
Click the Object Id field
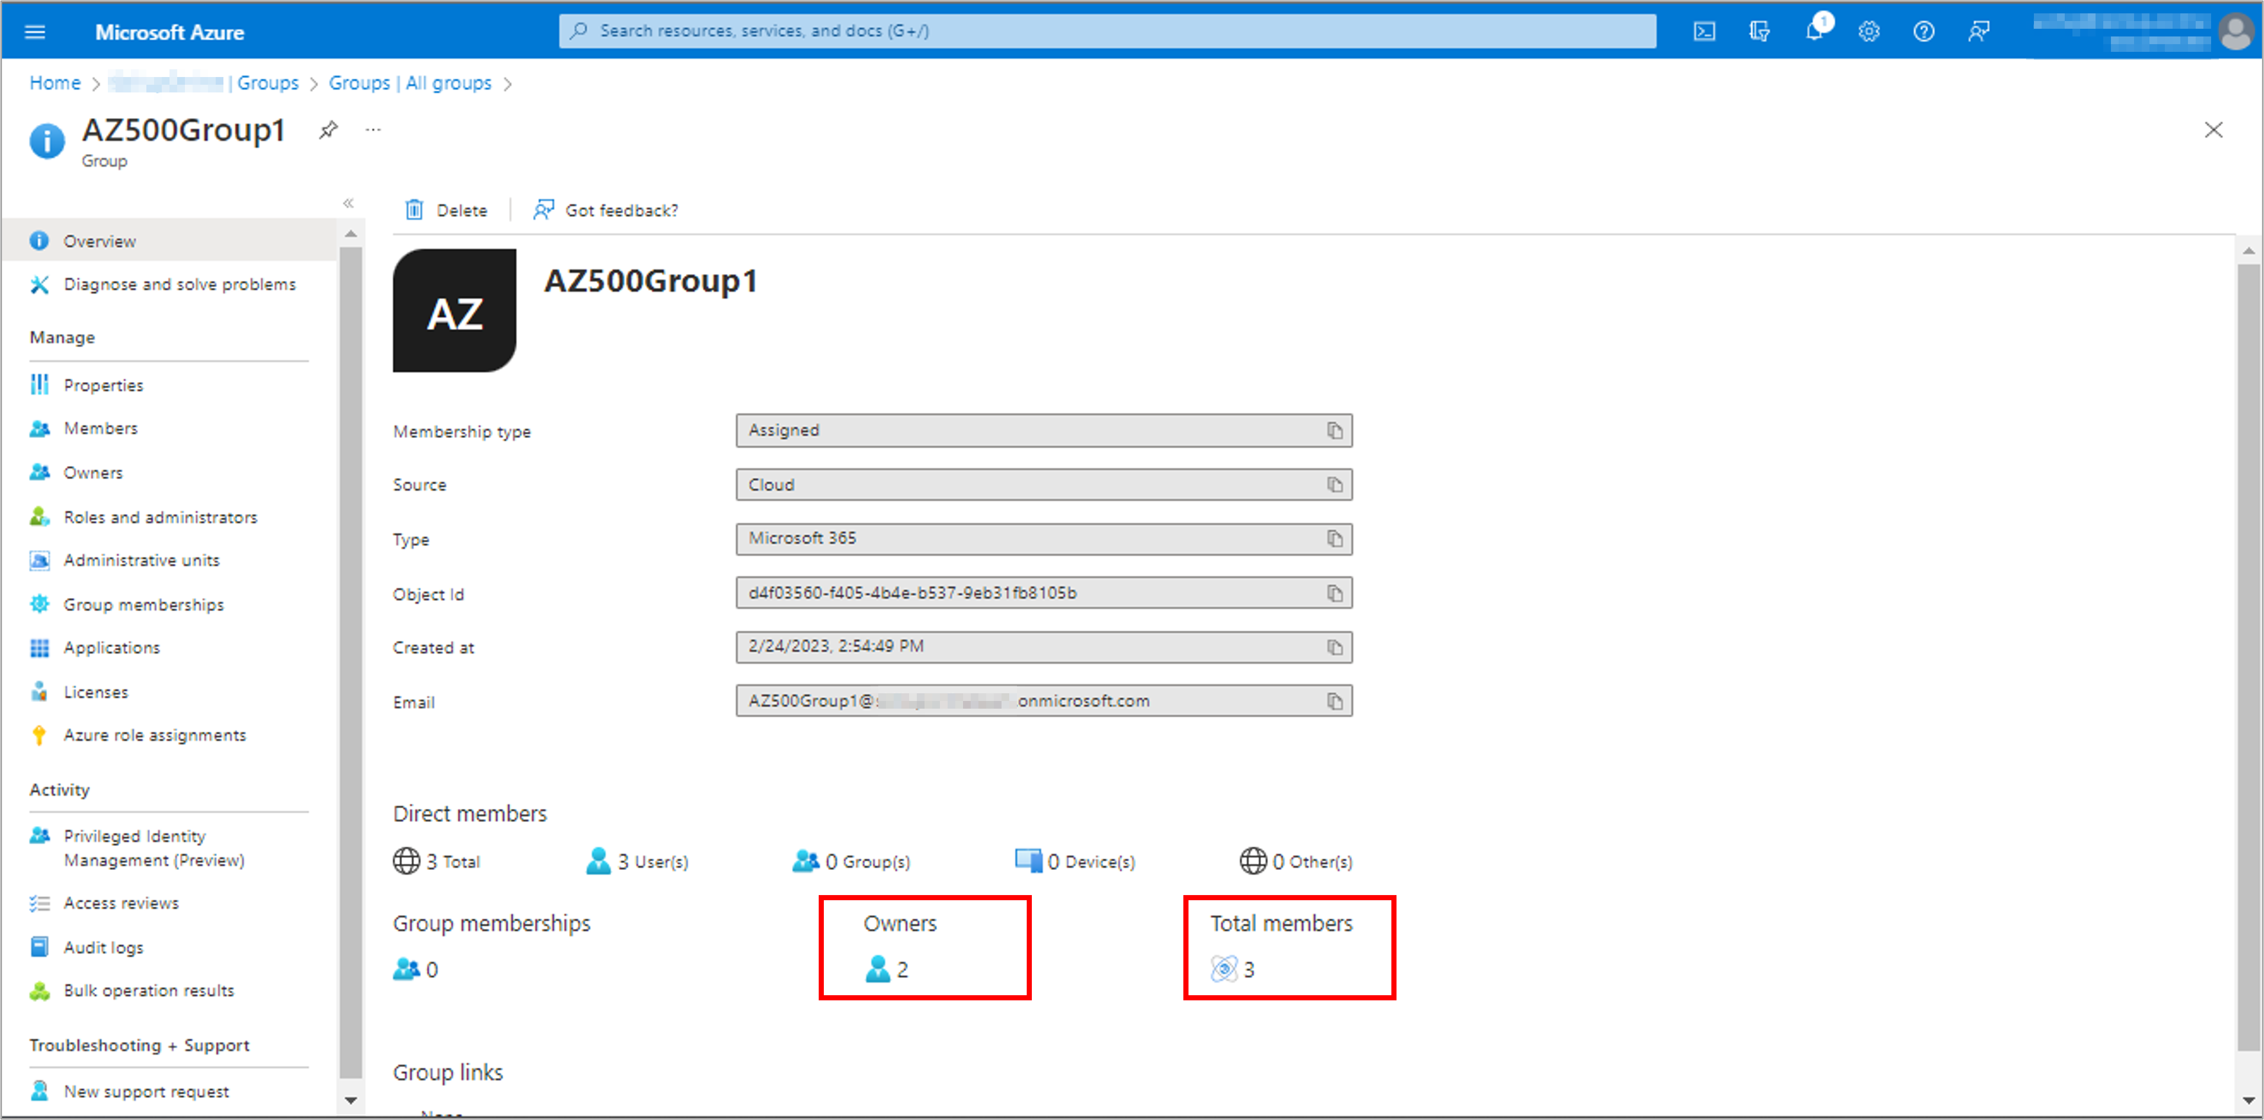tap(1043, 594)
